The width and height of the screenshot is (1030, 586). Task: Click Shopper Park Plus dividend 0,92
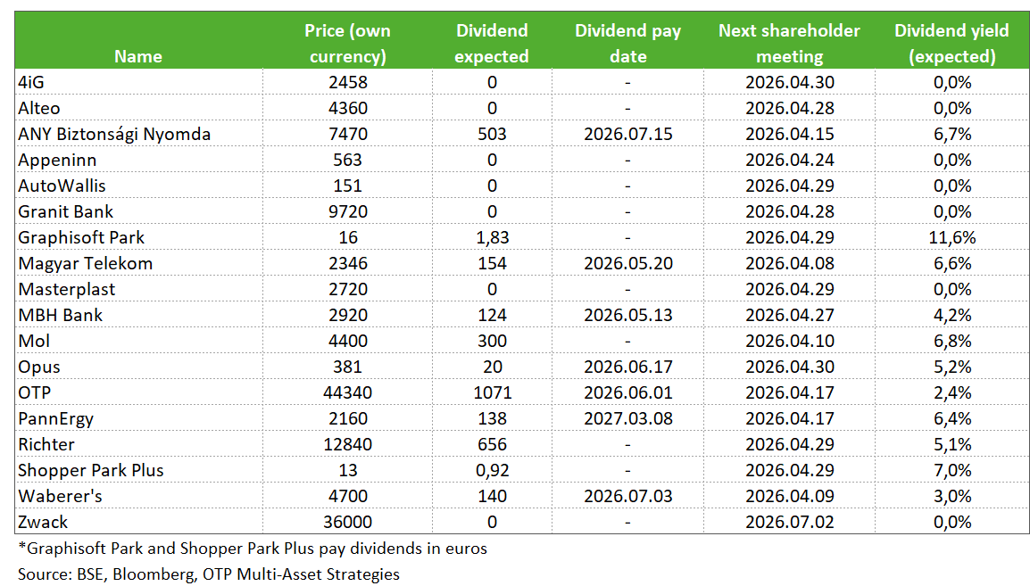point(492,471)
